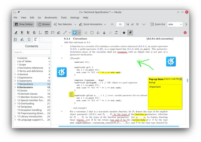Image resolution: width=201 pixels, height=142 pixels.
Task: Go to next page arrow
Action: (144, 24)
